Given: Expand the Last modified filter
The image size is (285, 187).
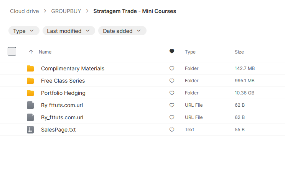Looking at the screenshot, I should coord(69,31).
